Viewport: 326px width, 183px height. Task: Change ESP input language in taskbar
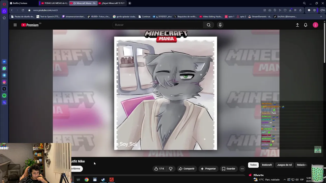pyautogui.click(x=302, y=180)
